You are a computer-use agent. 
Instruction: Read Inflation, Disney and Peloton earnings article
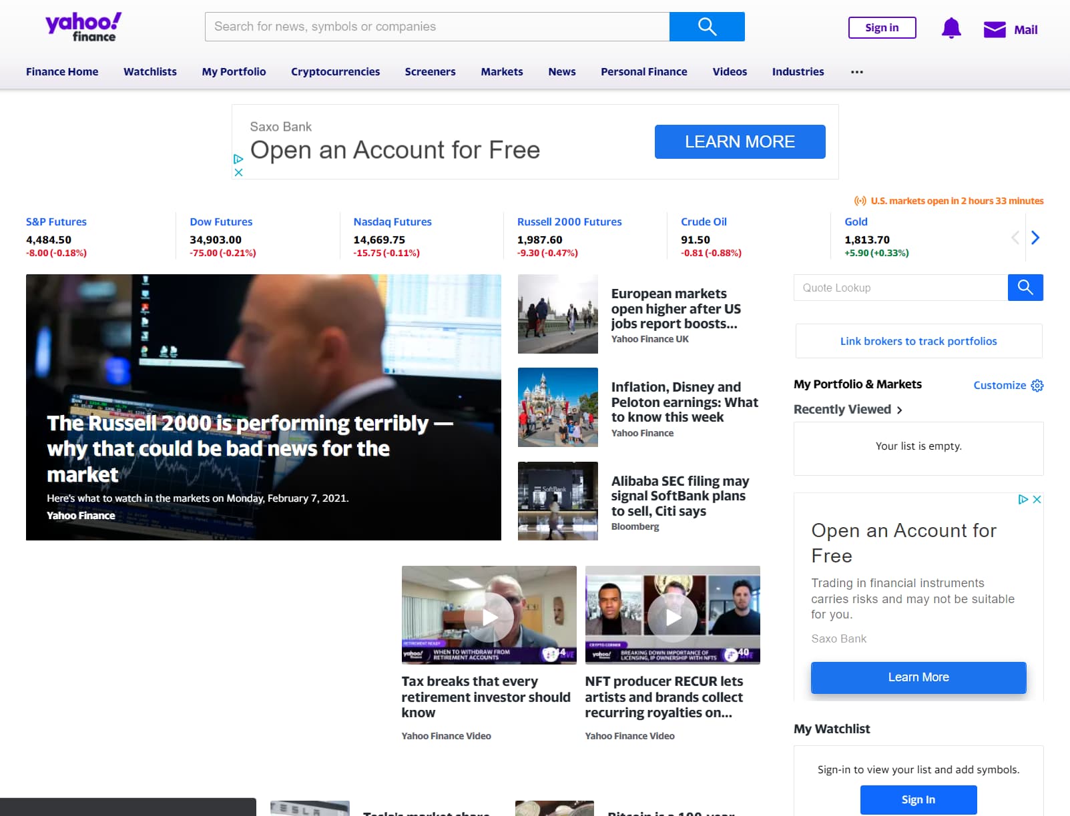coord(684,402)
